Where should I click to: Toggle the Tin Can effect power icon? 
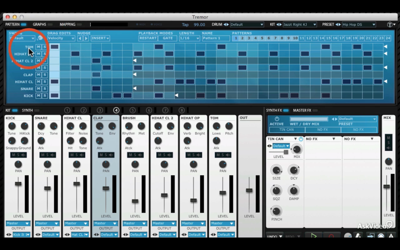301,139
